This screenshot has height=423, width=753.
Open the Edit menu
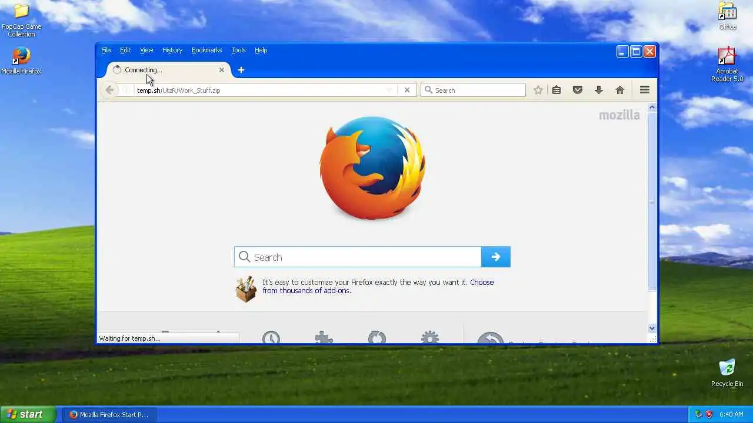click(125, 50)
